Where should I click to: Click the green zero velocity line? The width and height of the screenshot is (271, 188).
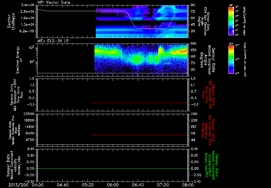coord(112,168)
